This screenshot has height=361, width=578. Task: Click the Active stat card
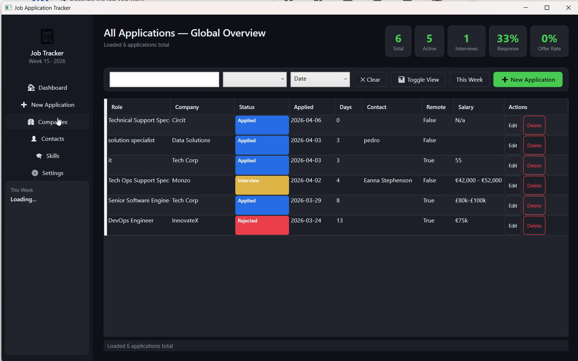(429, 41)
